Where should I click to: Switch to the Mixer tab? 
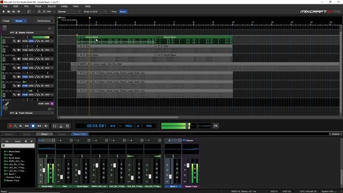(44, 134)
